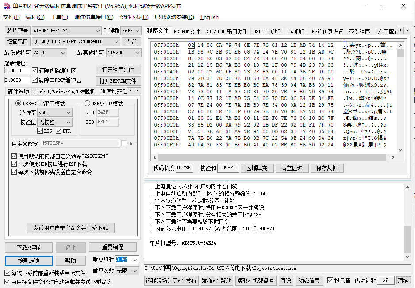Click hardware options tab strip left arrow
This screenshot has width=415, height=288.
[x=131, y=91]
